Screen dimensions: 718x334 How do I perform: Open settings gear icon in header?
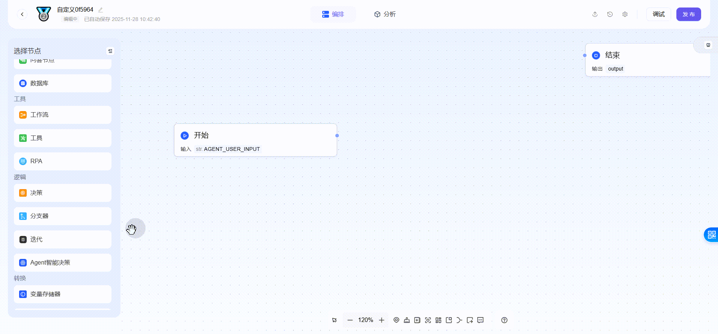point(625,14)
